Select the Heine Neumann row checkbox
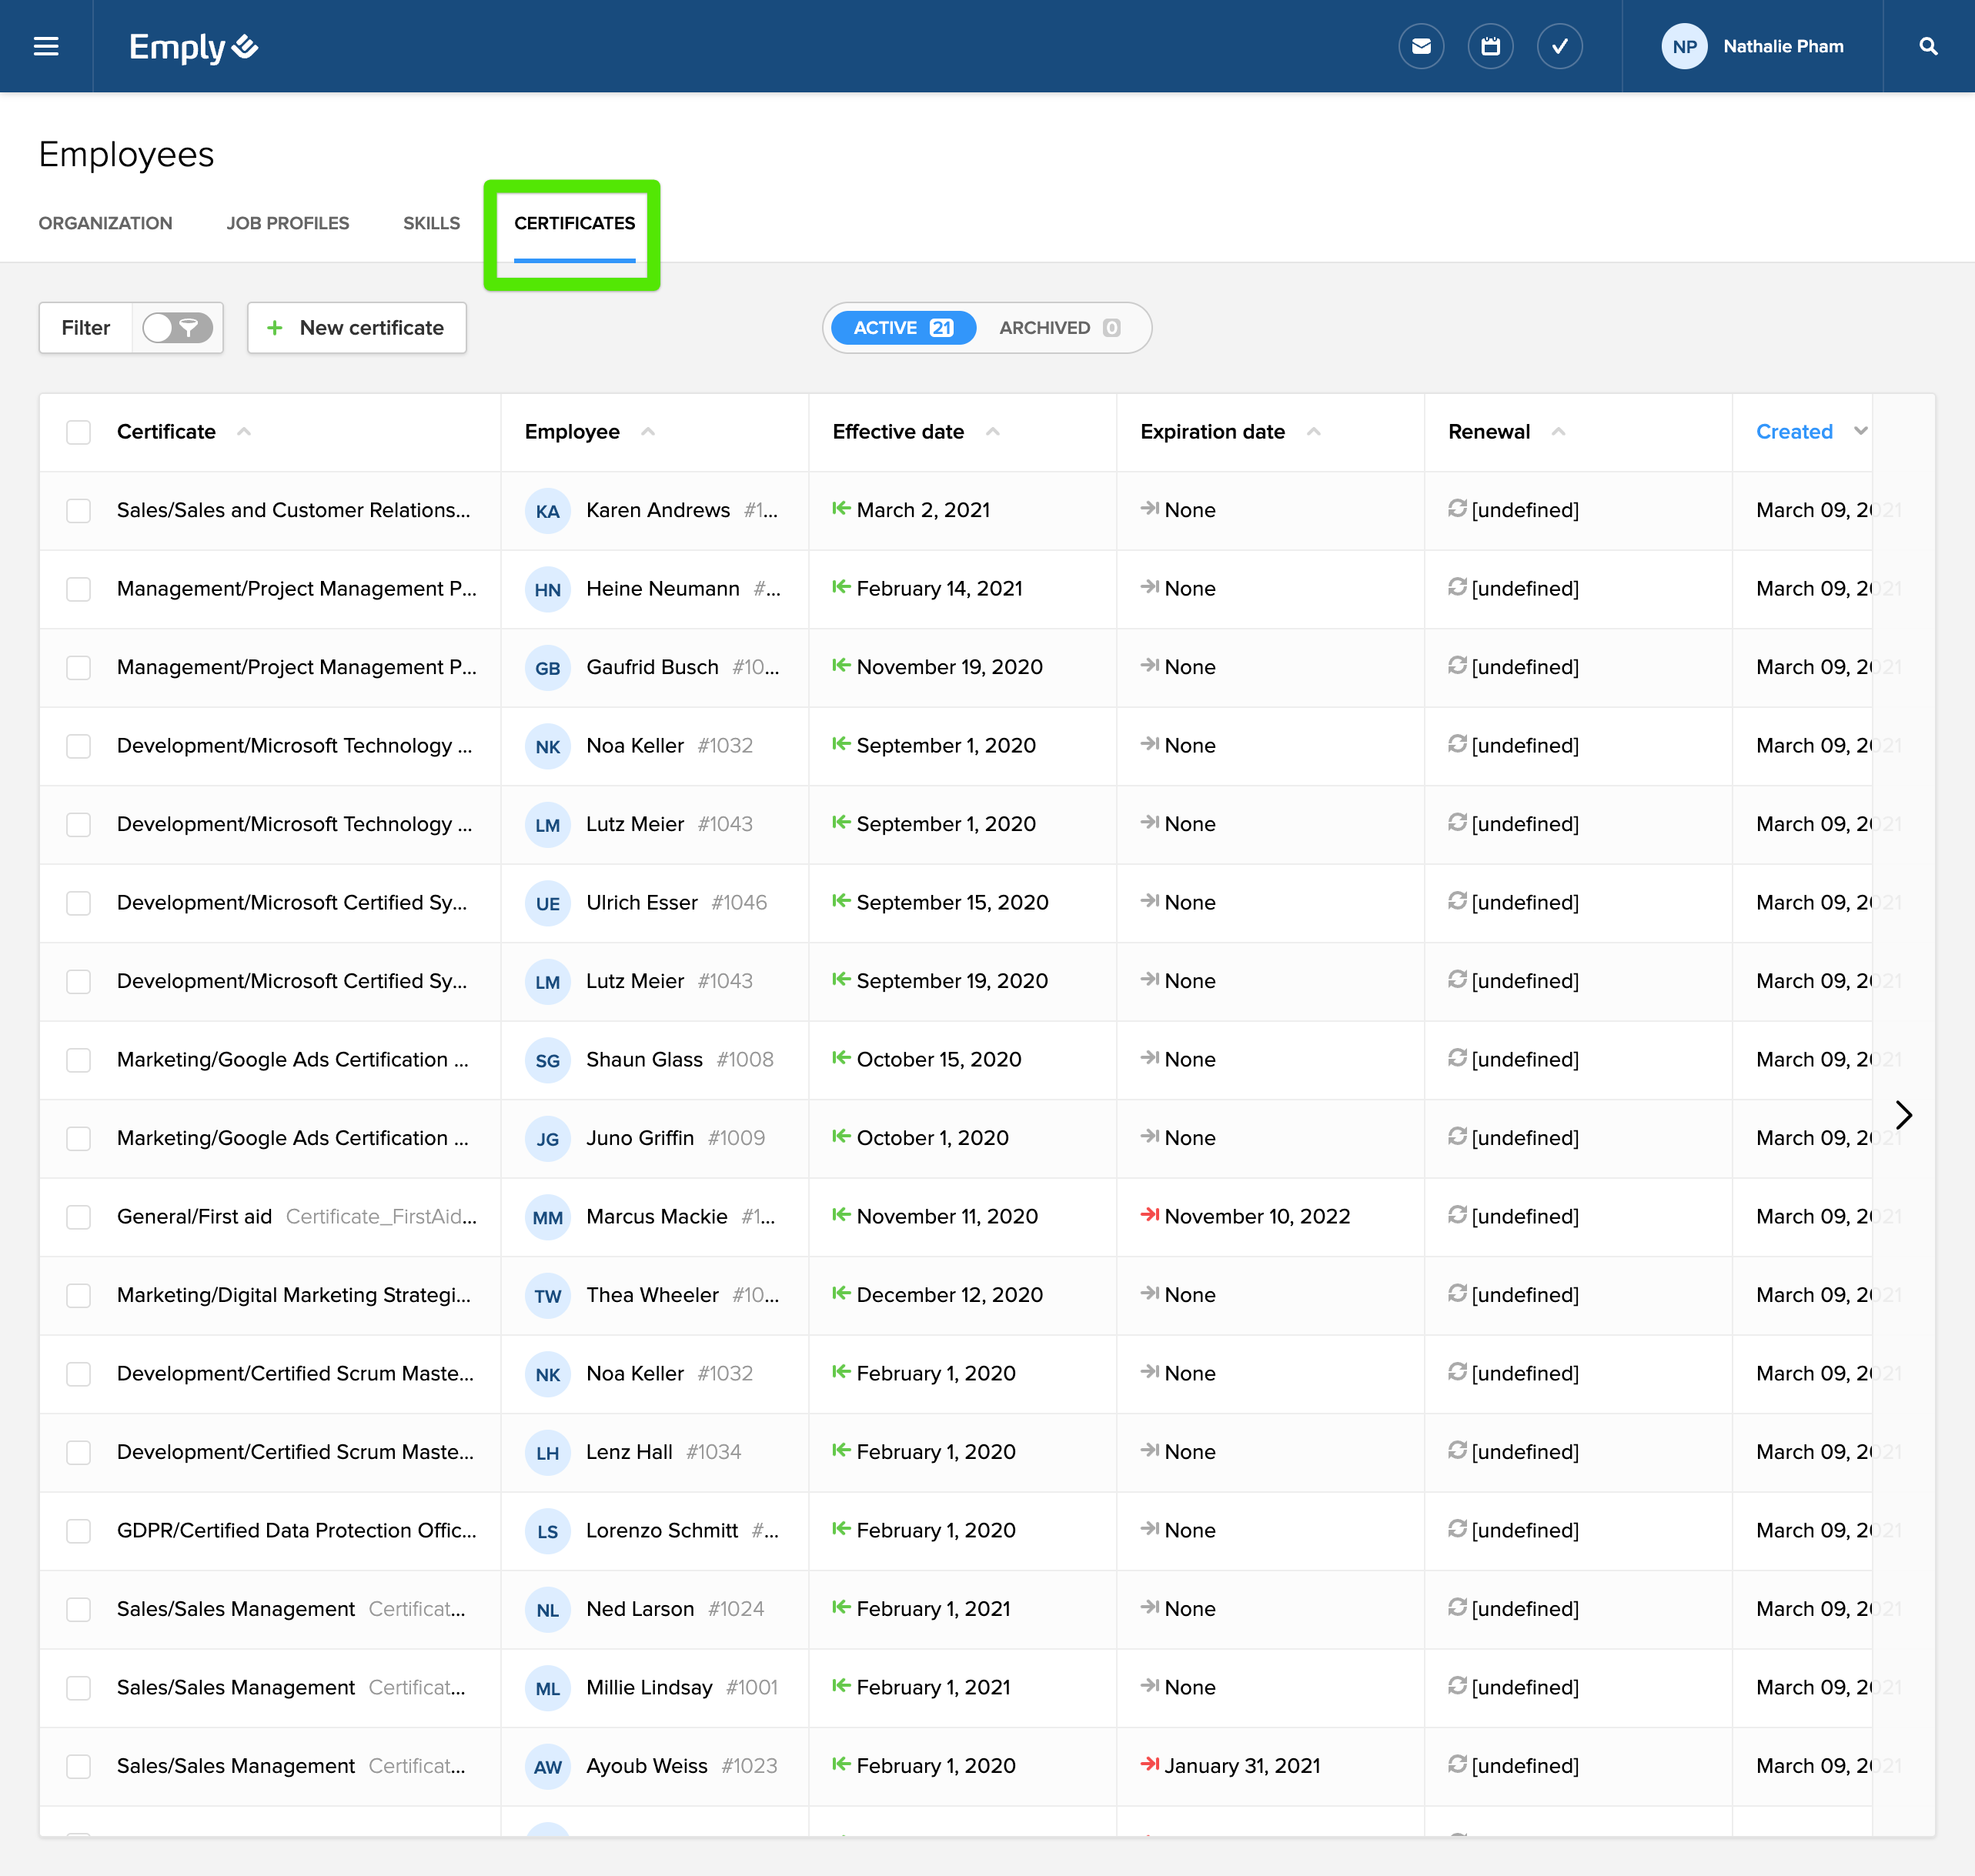This screenshot has width=1975, height=1876. [78, 589]
